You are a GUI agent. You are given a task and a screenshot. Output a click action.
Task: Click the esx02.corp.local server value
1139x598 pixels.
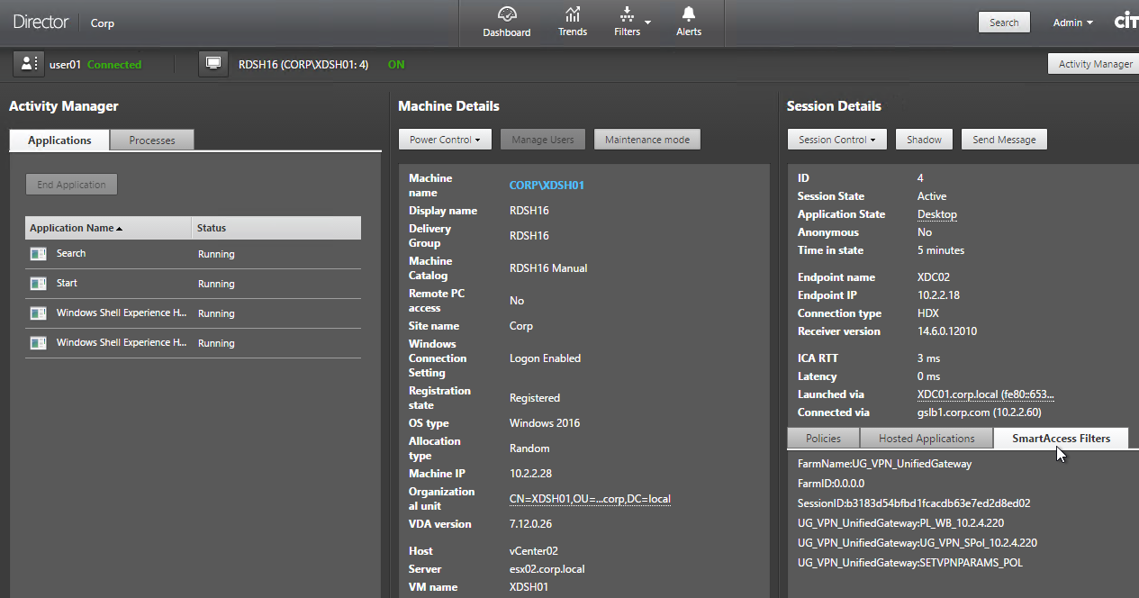click(x=547, y=569)
